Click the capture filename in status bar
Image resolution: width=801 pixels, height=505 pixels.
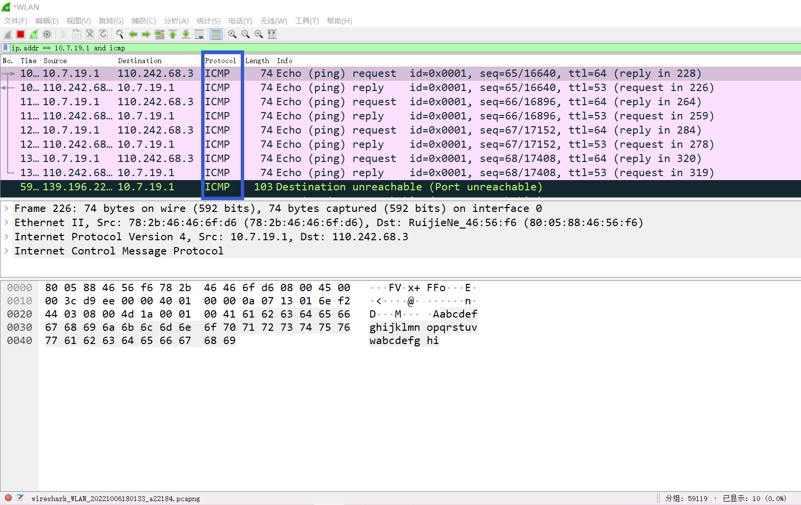click(115, 499)
